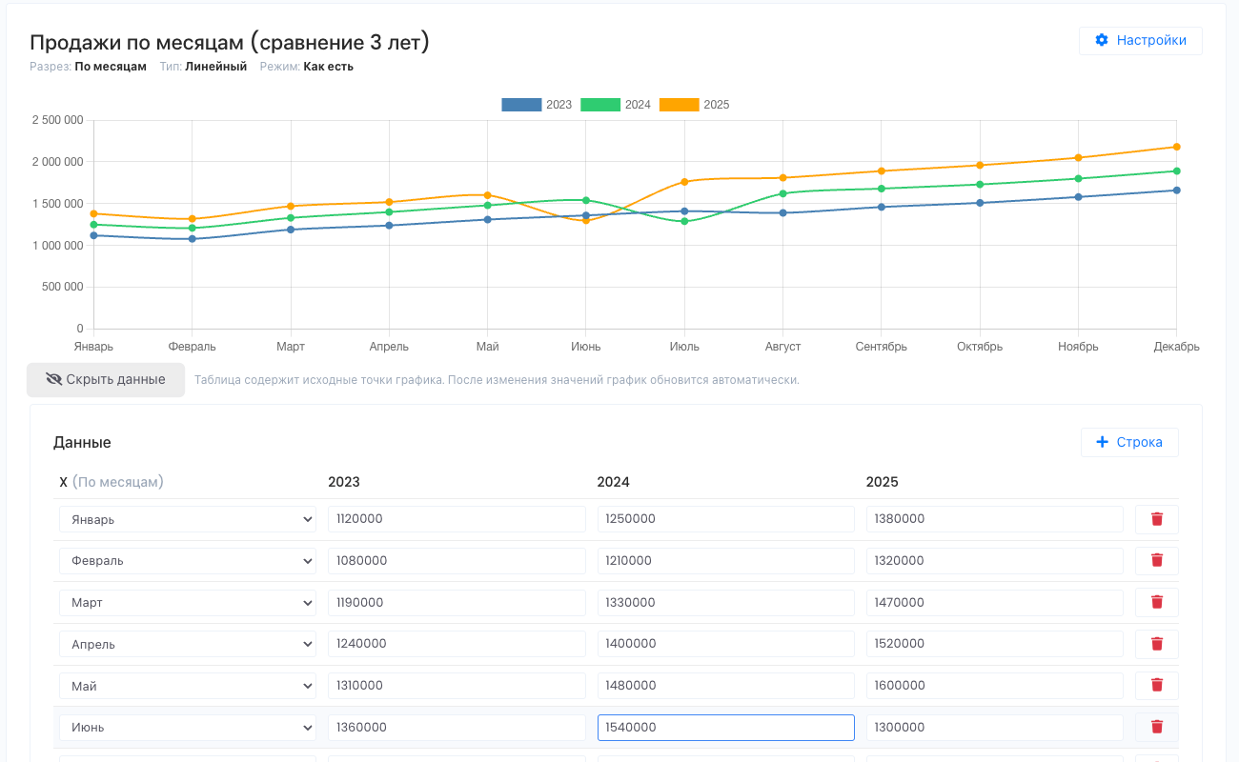Add a new row with Строка button
The image size is (1239, 762).
pyautogui.click(x=1129, y=443)
